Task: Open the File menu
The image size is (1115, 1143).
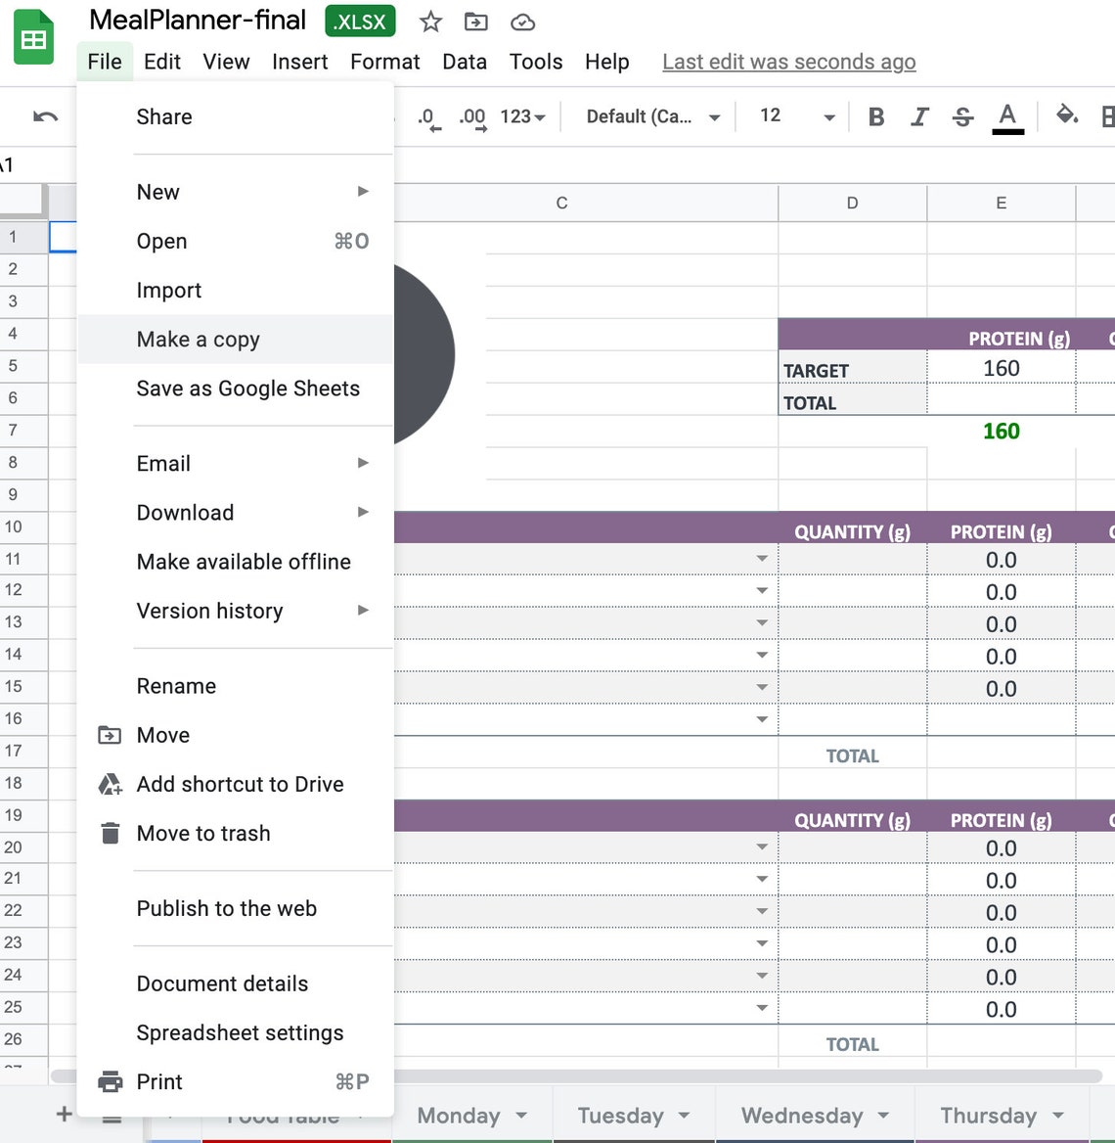Action: click(105, 62)
